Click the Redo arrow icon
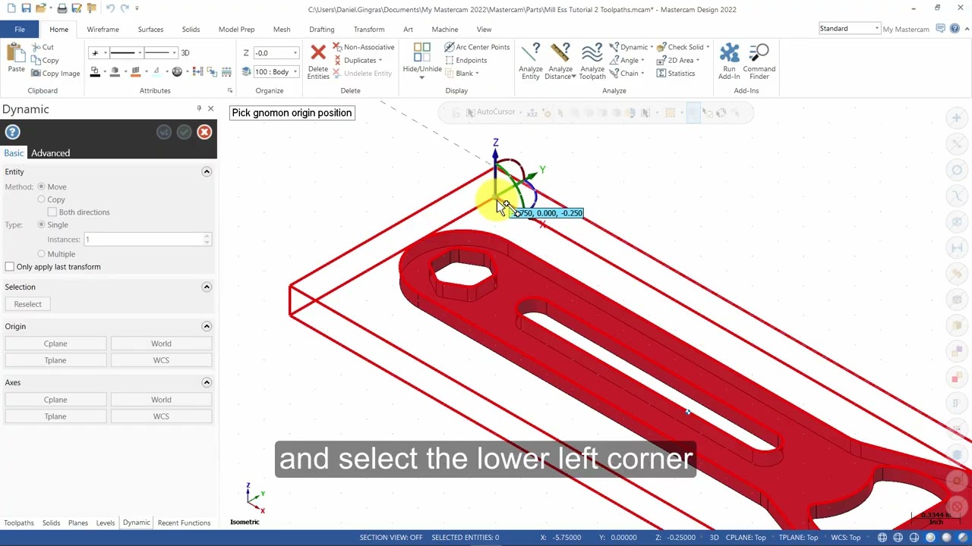The height and width of the screenshot is (546, 972). pos(125,8)
